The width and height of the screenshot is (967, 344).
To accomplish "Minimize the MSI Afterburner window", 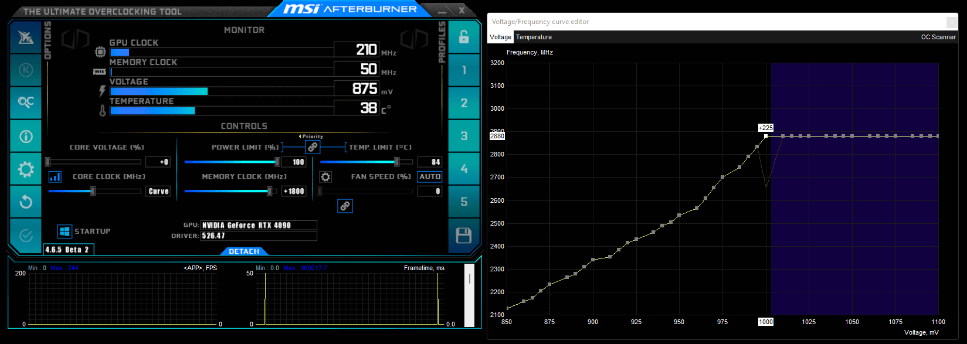I will click(x=442, y=11).
